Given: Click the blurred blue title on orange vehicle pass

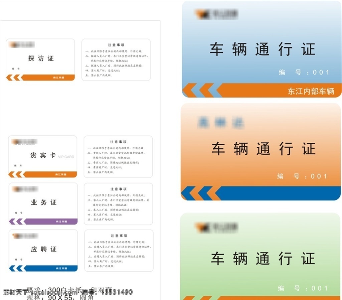Looking at the screenshot, I should [220, 122].
